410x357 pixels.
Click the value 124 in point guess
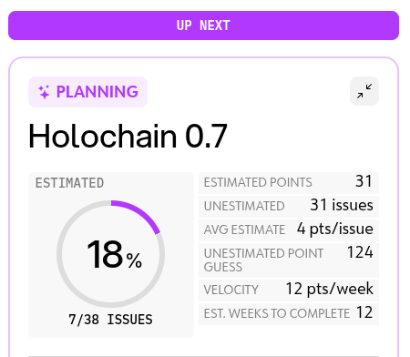point(360,252)
